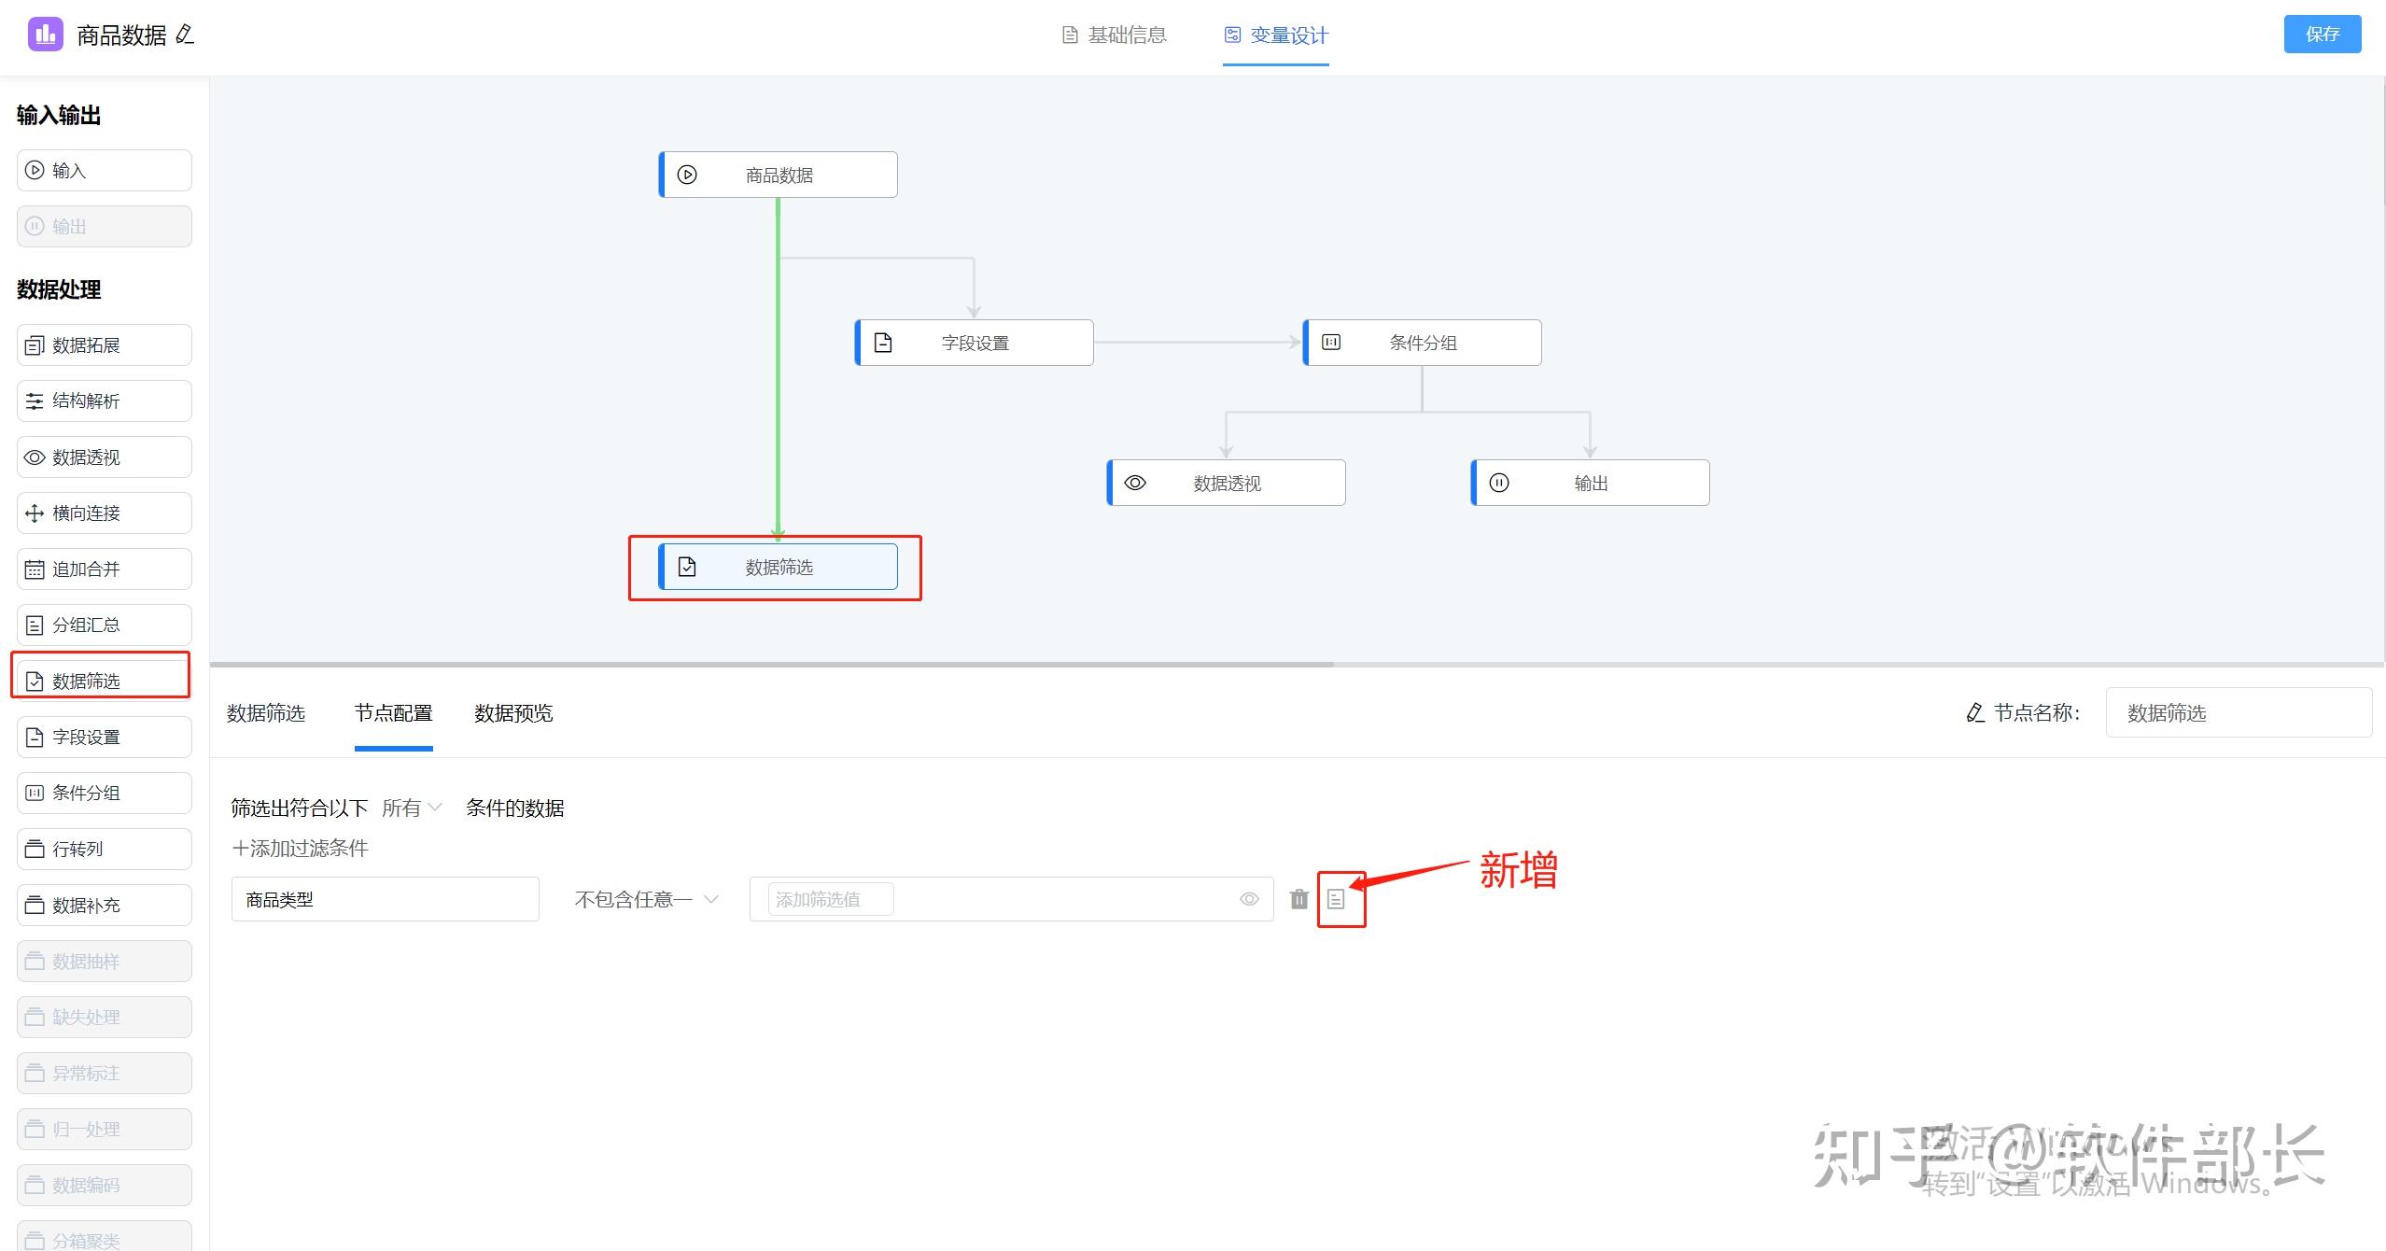The height and width of the screenshot is (1251, 2386).
Task: Expand the 所有 condition dropdown
Action: (409, 807)
